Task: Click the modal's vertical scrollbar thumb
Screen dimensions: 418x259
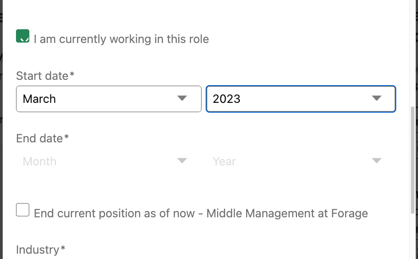Action: point(413,160)
